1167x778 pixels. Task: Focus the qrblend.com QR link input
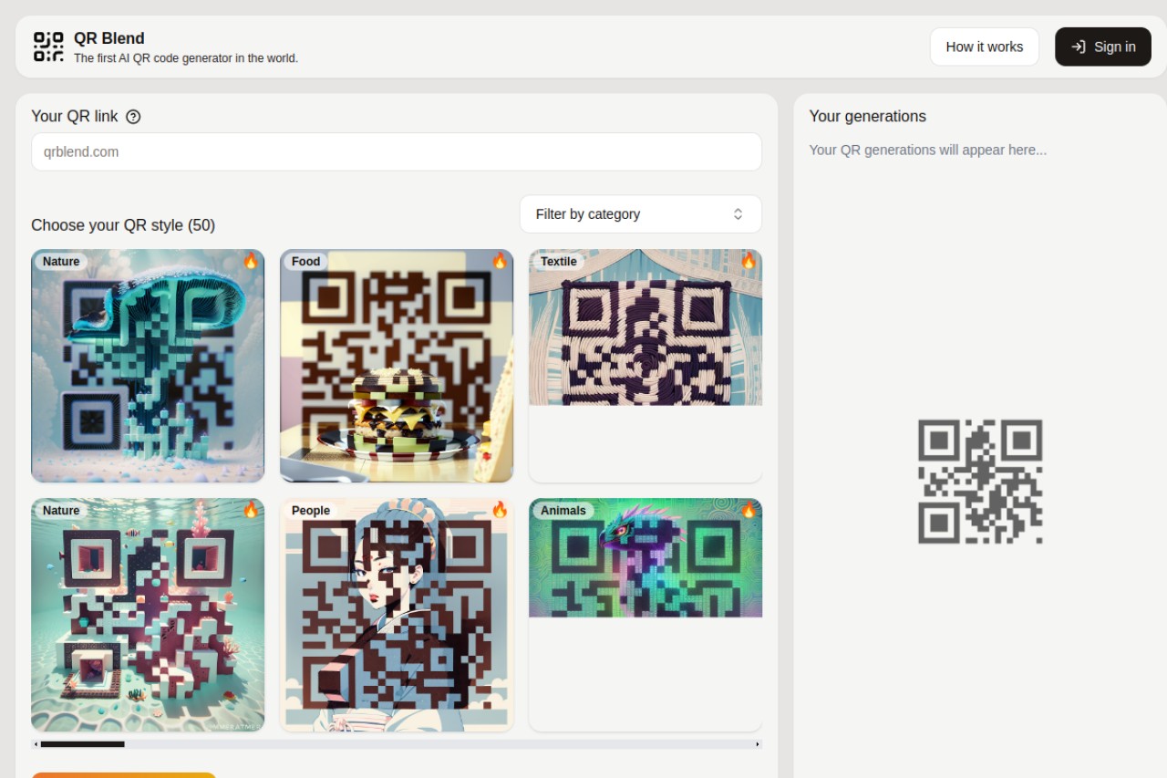pos(397,152)
